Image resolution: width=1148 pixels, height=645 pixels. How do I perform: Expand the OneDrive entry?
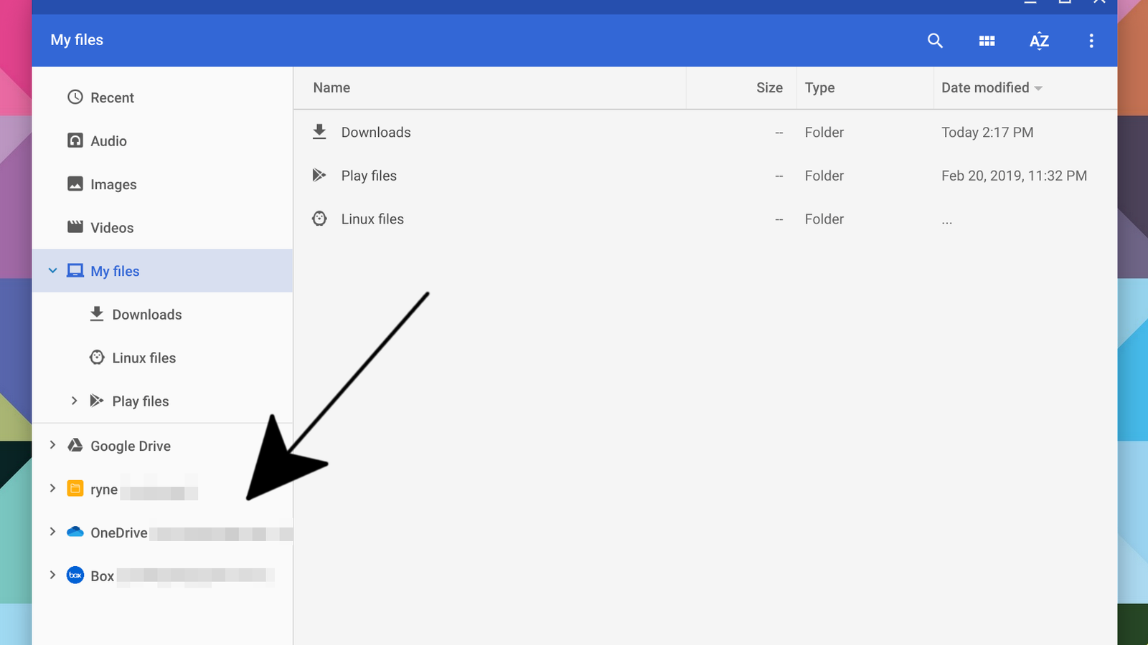[52, 532]
